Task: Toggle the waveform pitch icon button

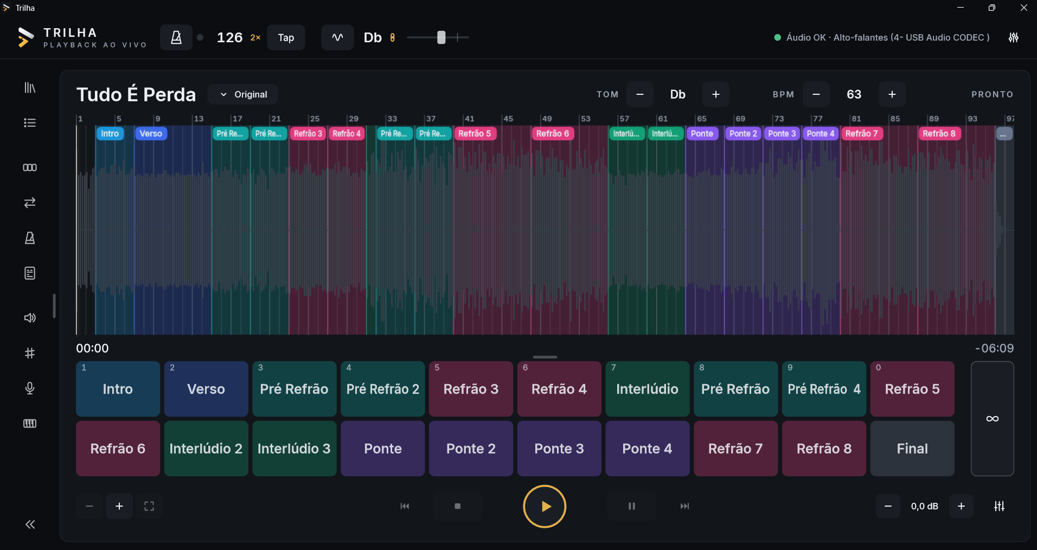Action: point(337,37)
